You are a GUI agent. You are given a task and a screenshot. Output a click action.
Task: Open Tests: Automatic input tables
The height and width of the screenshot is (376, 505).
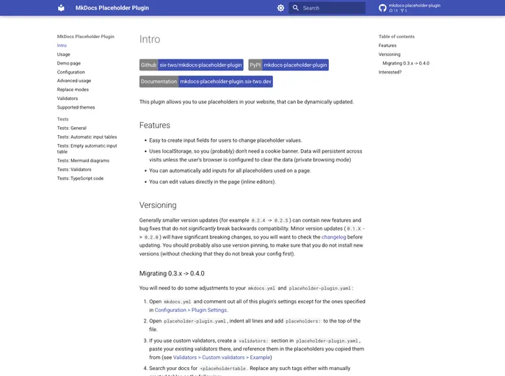(87, 137)
